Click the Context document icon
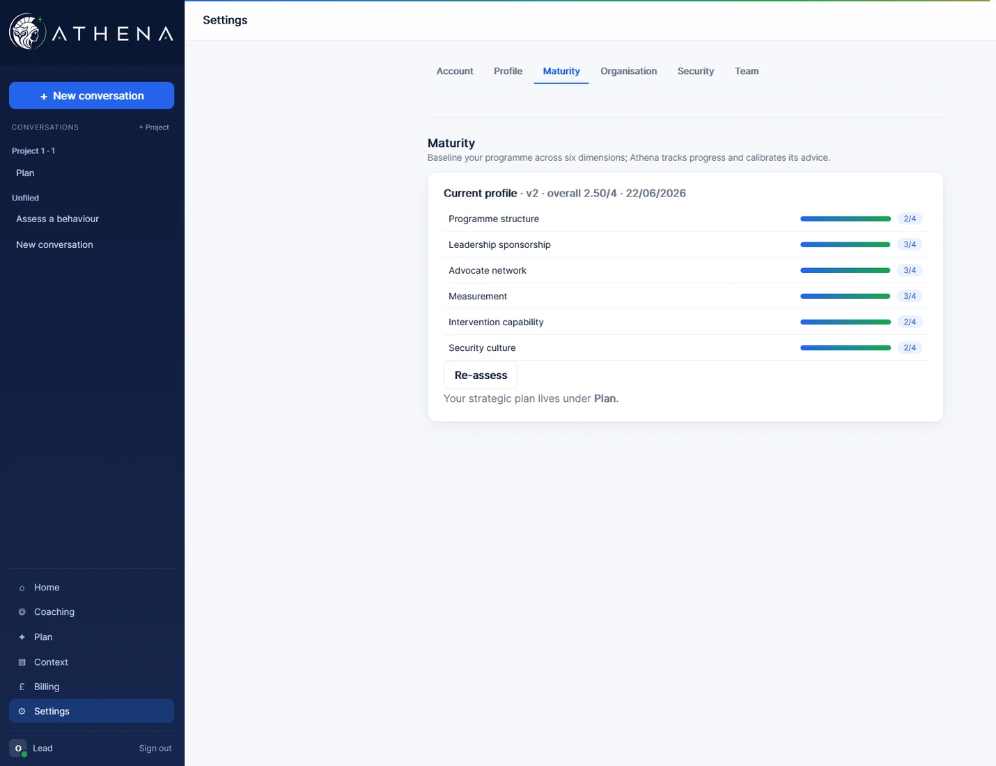Screen dimensions: 996x766 pos(22,662)
